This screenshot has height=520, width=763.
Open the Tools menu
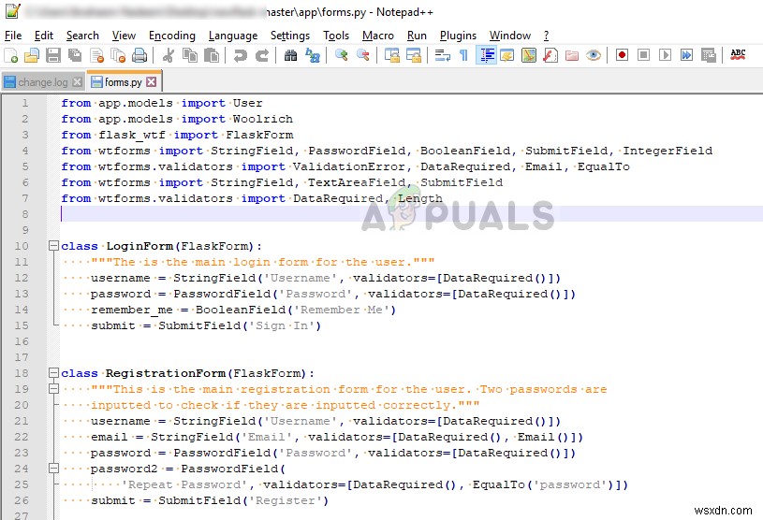click(x=336, y=36)
